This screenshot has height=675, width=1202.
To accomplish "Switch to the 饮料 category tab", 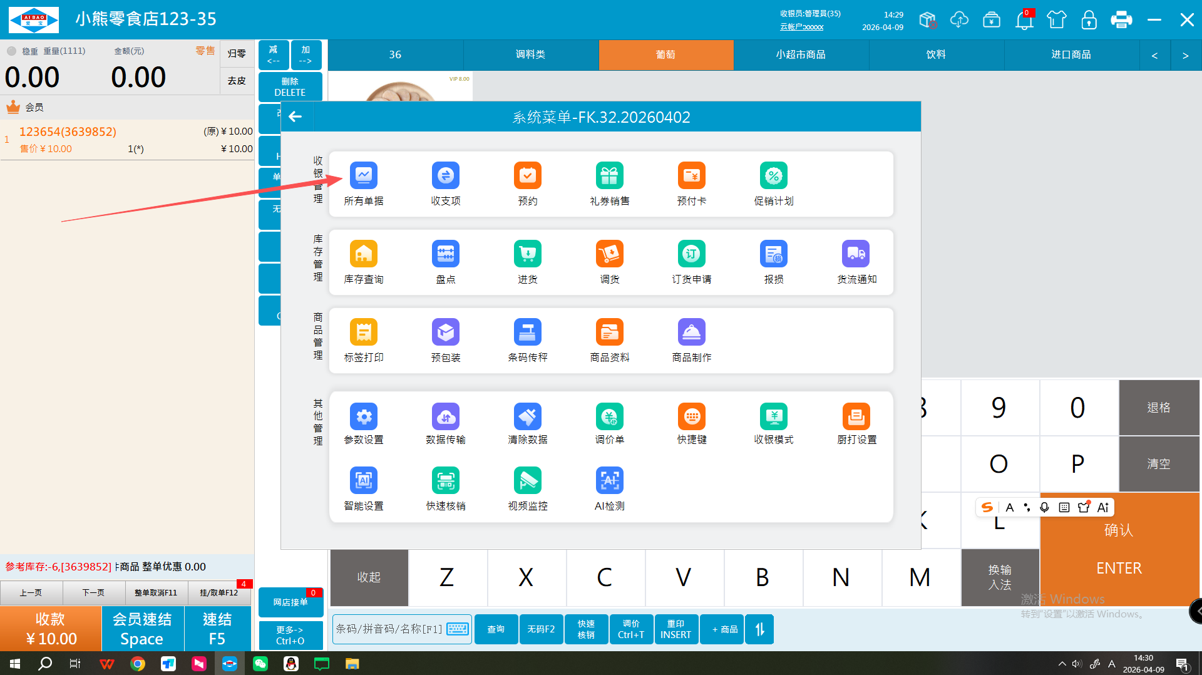I will 935,54.
